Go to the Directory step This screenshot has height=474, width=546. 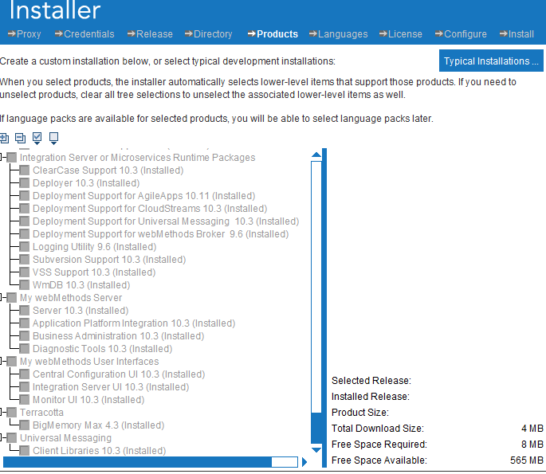(x=208, y=34)
